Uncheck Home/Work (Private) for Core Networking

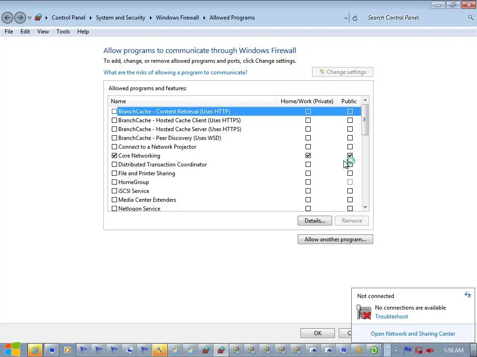[x=308, y=155]
